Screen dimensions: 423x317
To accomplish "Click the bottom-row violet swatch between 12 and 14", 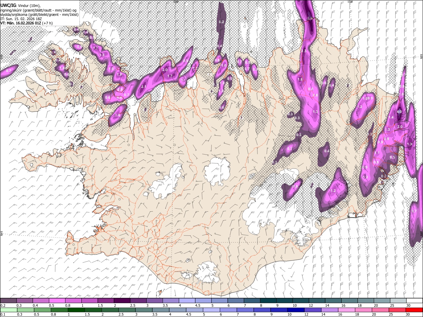I will tap(312, 310).
